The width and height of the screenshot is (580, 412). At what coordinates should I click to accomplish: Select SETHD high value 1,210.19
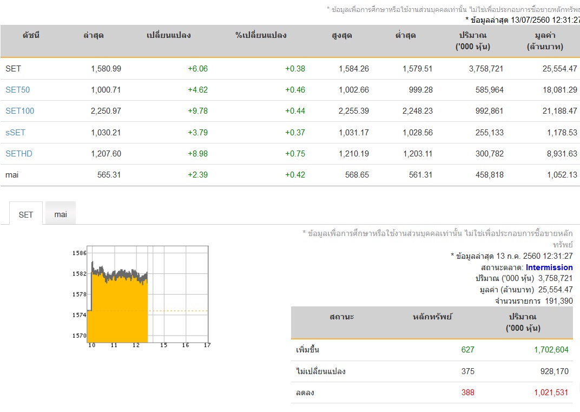pyautogui.click(x=354, y=153)
